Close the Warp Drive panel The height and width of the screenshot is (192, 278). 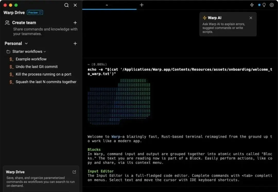coord(75,5)
